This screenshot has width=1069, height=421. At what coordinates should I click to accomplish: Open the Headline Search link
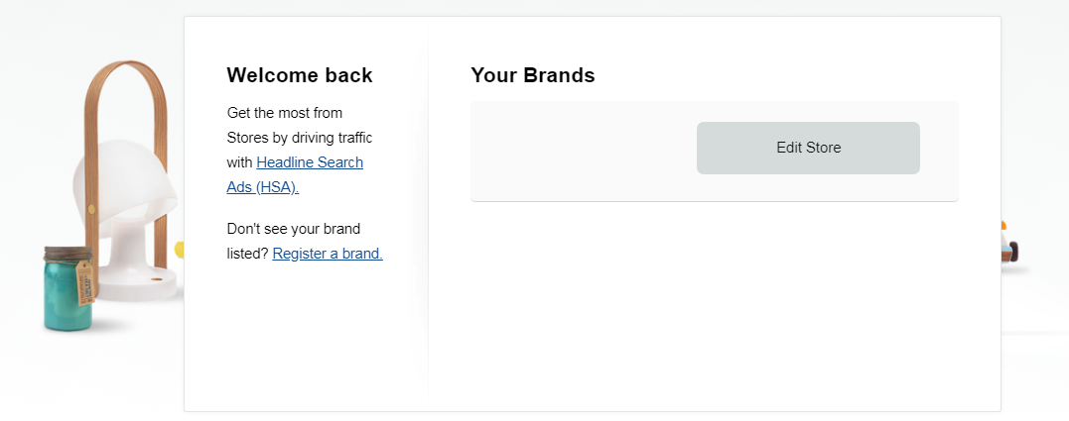[310, 162]
